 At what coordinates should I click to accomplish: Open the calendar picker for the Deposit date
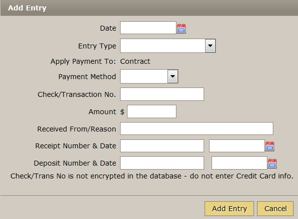[272, 164]
